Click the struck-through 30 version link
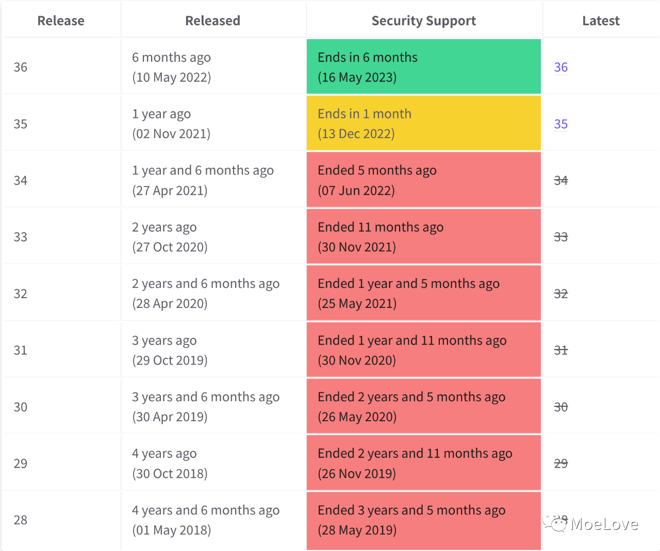Viewport: 660px width, 551px height. [560, 407]
